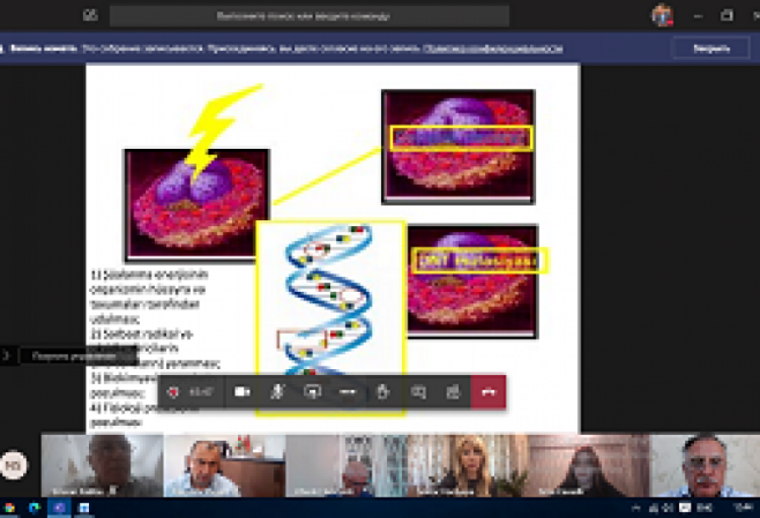The height and width of the screenshot is (518, 760).
Task: Minimize the Teams window
Action: click(x=698, y=16)
